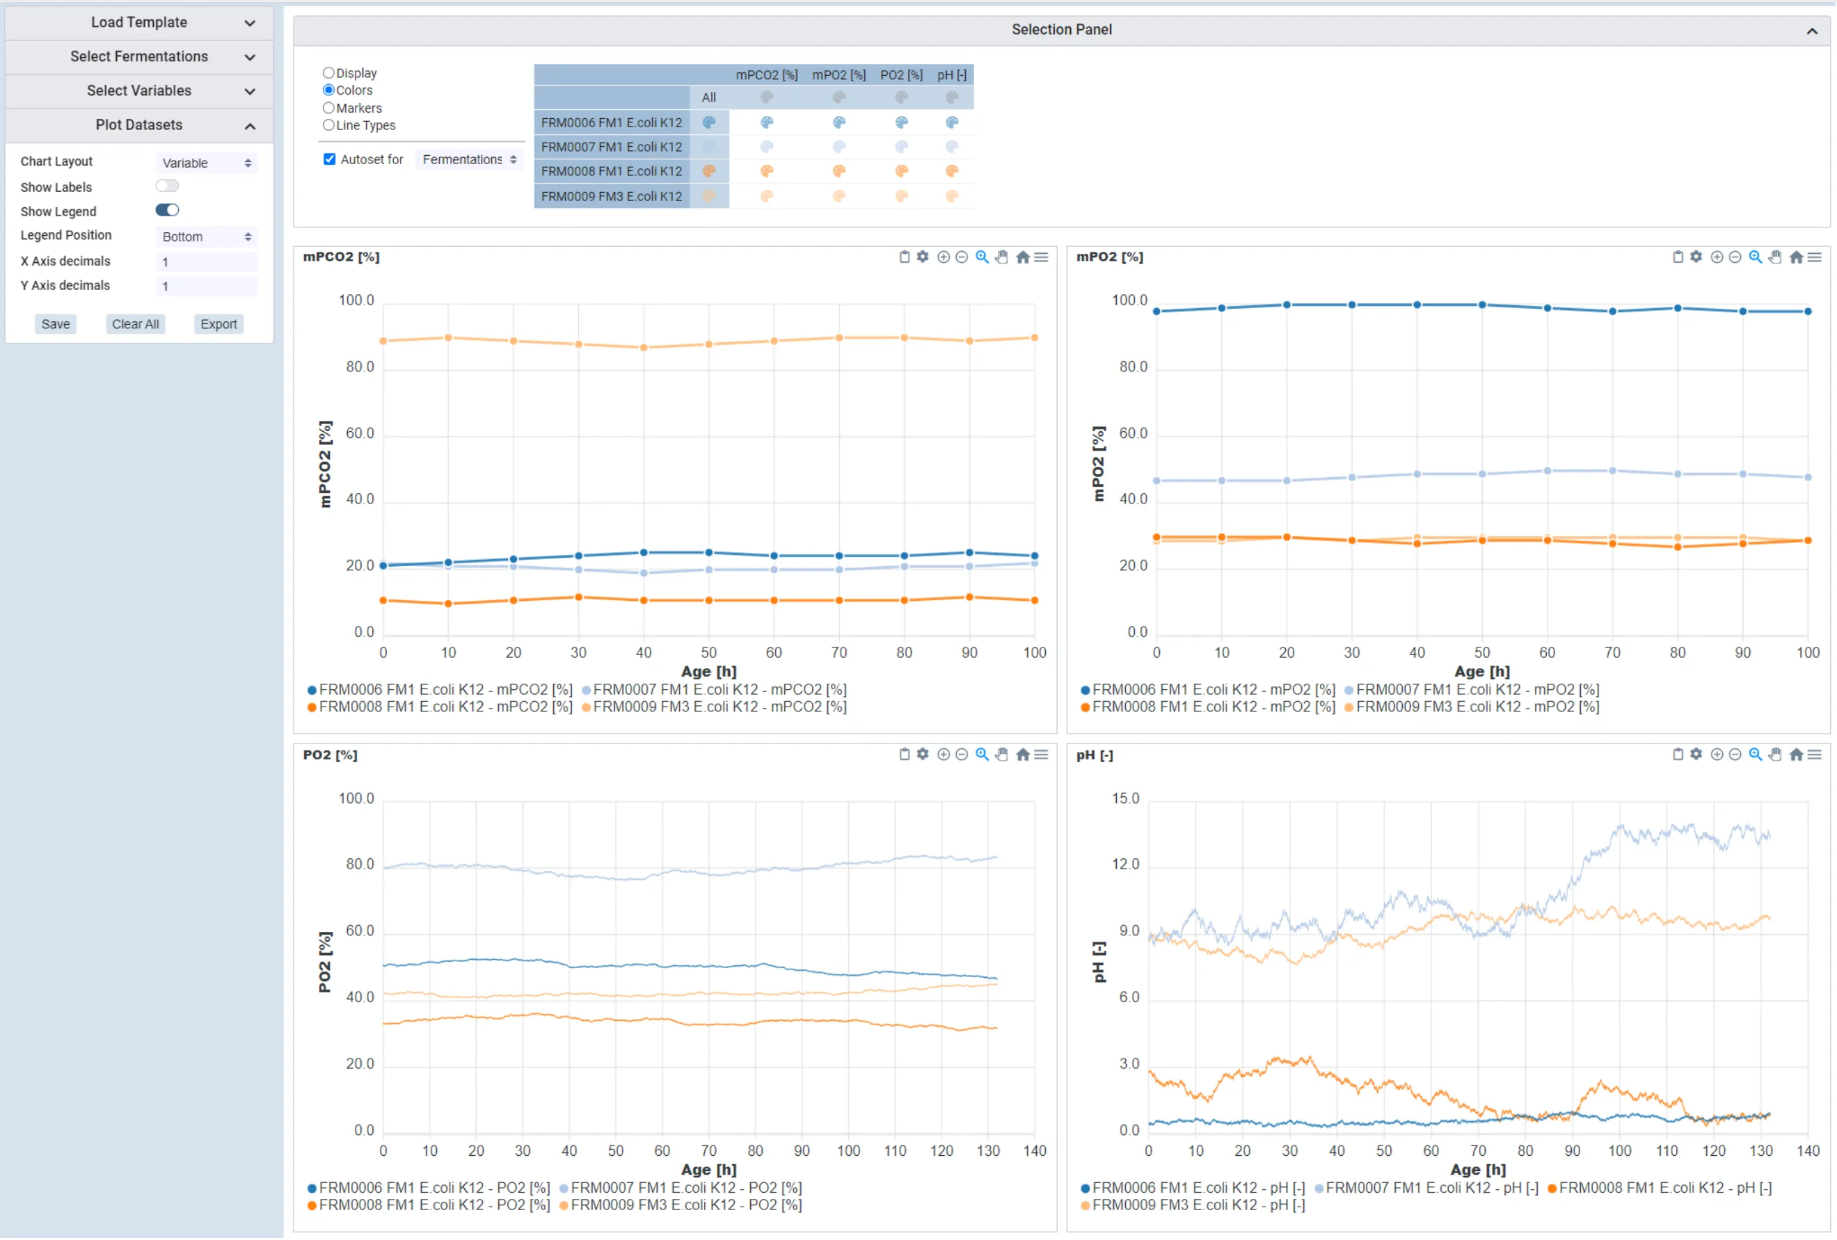
Task: Toggle the Show Labels switch
Action: 167,186
